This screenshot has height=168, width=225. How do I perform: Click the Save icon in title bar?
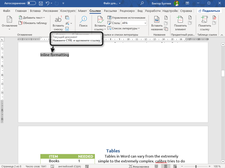tap(41, 3)
